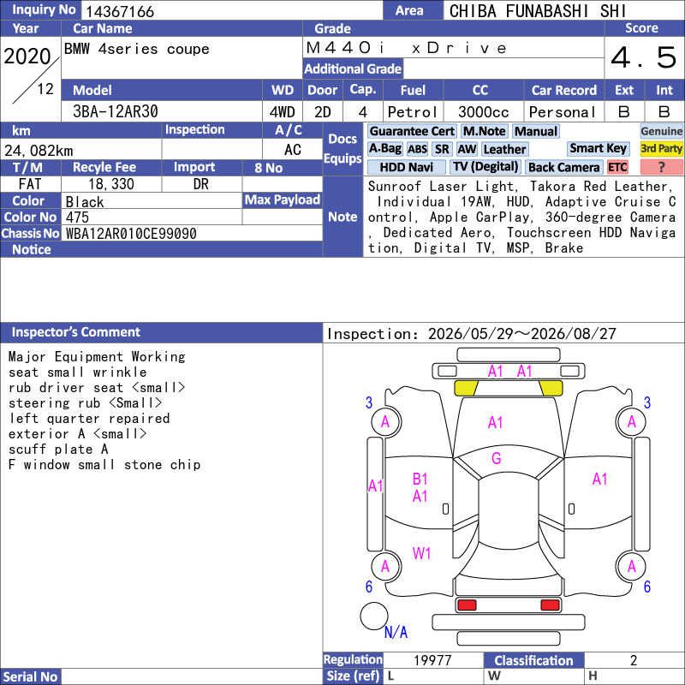Image resolution: width=685 pixels, height=685 pixels.
Task: Click the Additional Grade empty field
Action: point(503,68)
